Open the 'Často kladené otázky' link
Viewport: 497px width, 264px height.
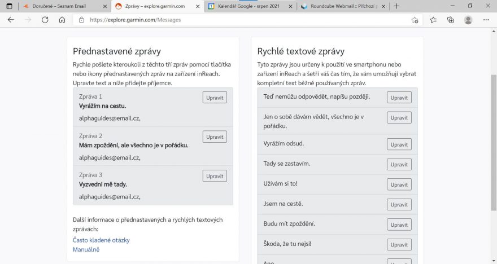tap(101, 240)
